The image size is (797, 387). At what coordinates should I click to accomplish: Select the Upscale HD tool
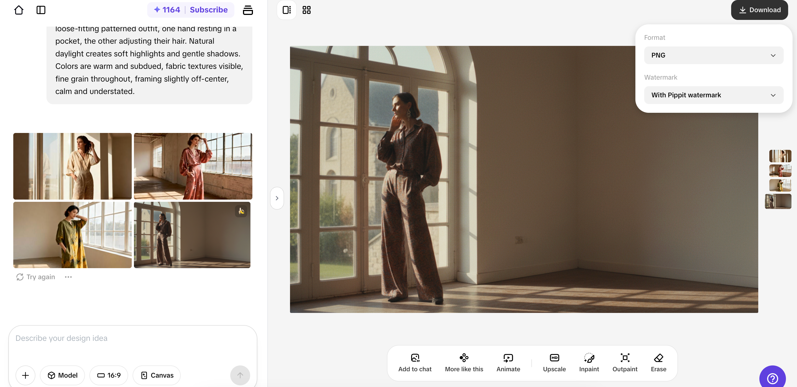point(554,363)
